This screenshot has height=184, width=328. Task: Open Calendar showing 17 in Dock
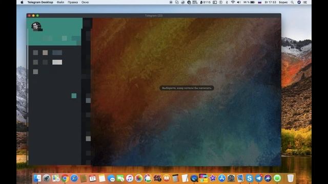92,178
